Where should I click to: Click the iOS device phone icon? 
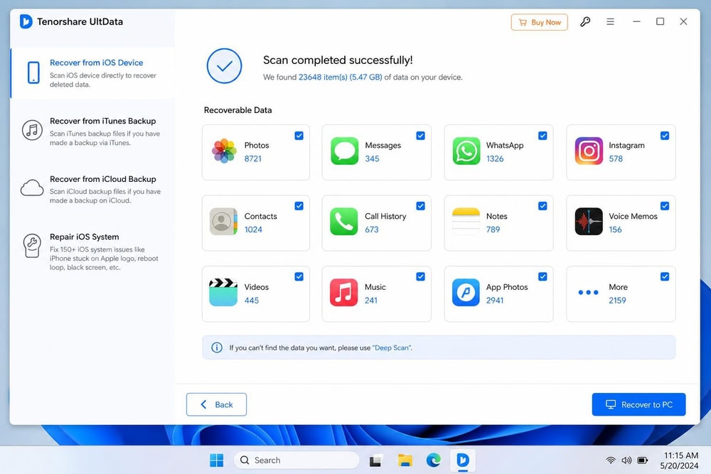[33, 72]
